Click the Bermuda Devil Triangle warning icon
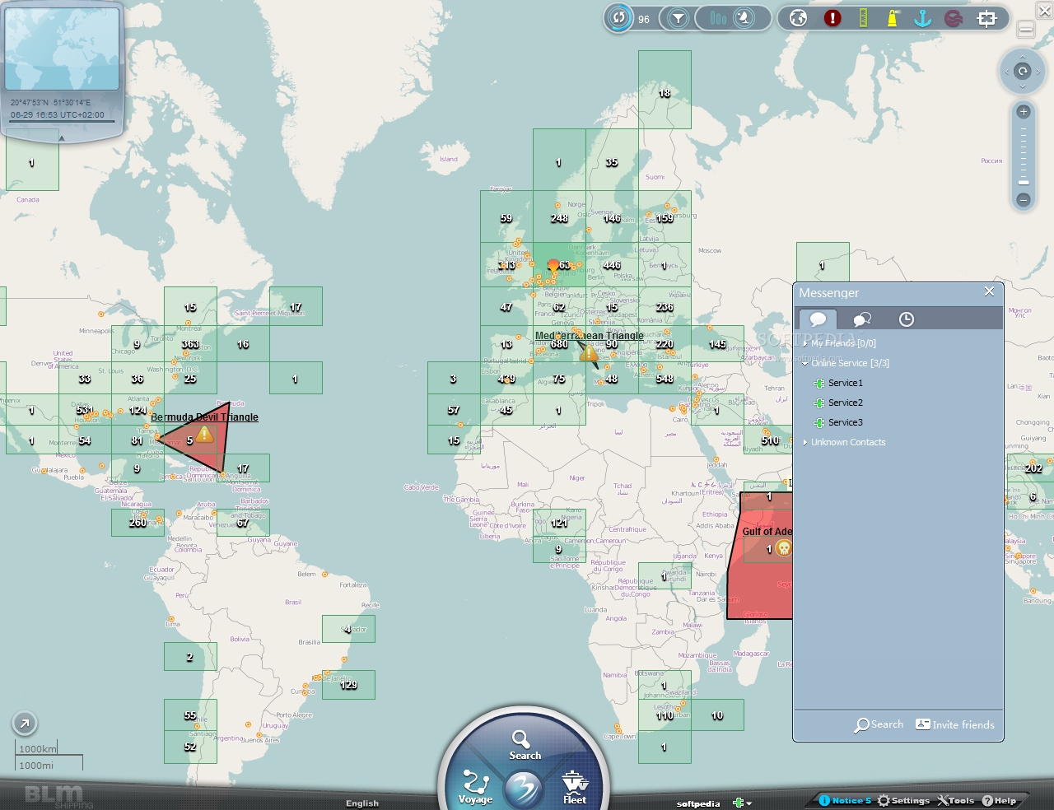The width and height of the screenshot is (1054, 810). pyautogui.click(x=204, y=434)
